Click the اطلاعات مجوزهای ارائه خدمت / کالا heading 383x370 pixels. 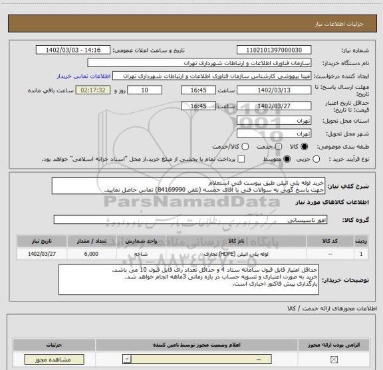[x=332, y=308]
